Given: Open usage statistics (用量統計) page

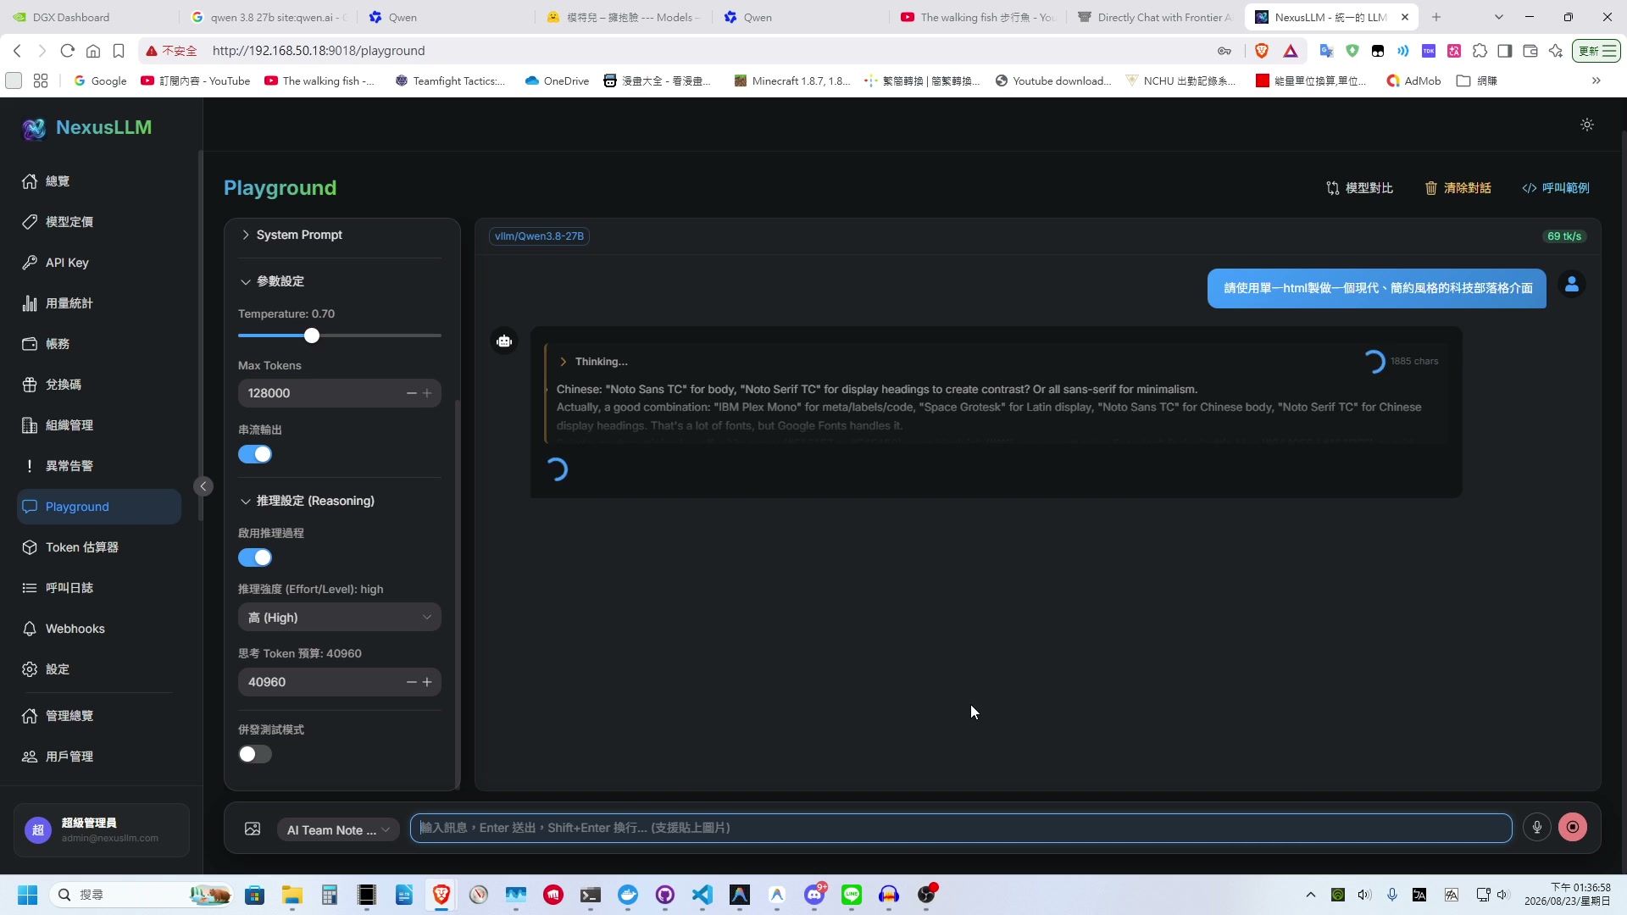Looking at the screenshot, I should (x=99, y=303).
